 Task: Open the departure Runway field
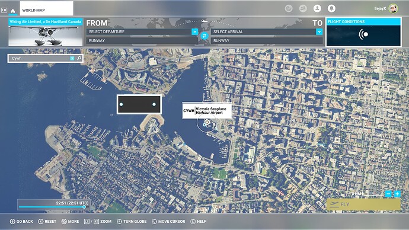point(142,41)
